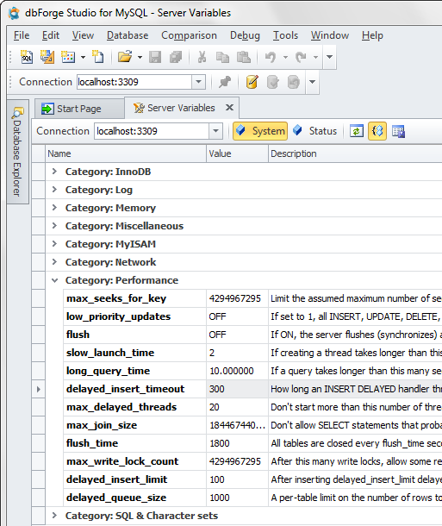The height and width of the screenshot is (526, 442).
Task: Open the localhost:3309 connection dropdown in Server Variables
Action: (215, 131)
